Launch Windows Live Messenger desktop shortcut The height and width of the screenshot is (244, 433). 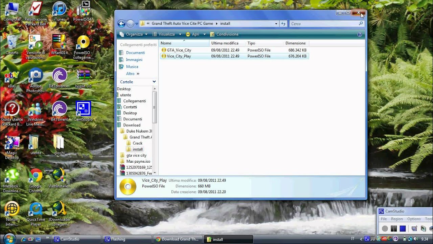click(36, 114)
